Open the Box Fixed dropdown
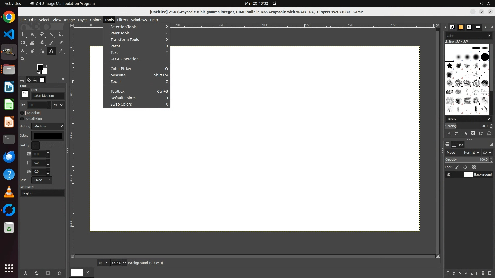 [42, 180]
